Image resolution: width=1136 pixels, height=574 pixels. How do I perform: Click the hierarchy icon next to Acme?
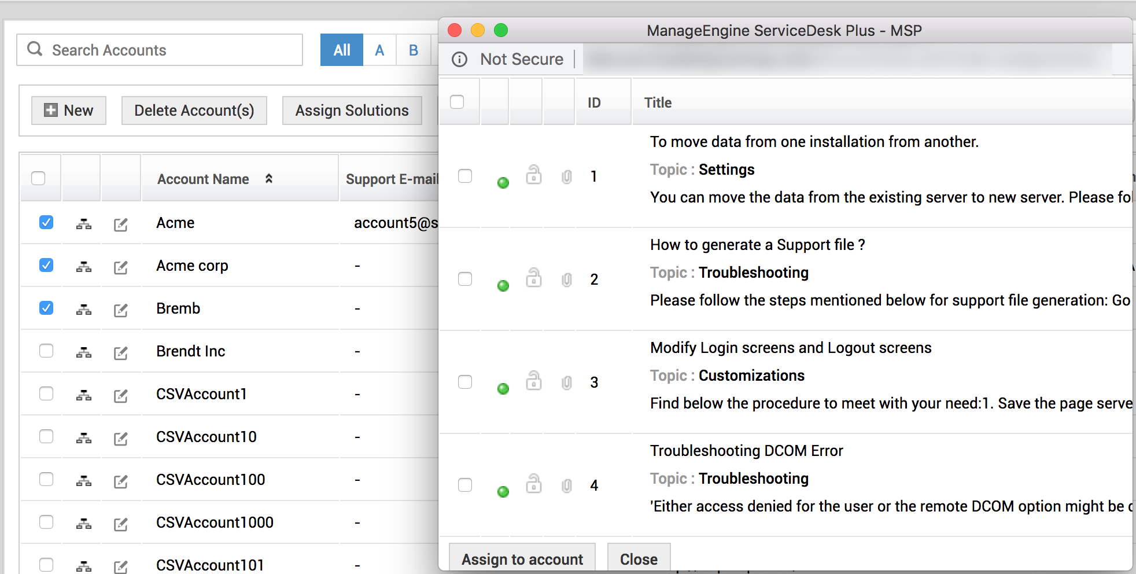83,225
